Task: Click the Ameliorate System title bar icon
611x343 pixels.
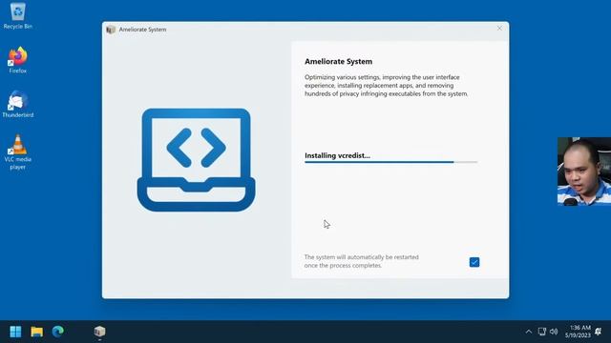Action: point(111,30)
